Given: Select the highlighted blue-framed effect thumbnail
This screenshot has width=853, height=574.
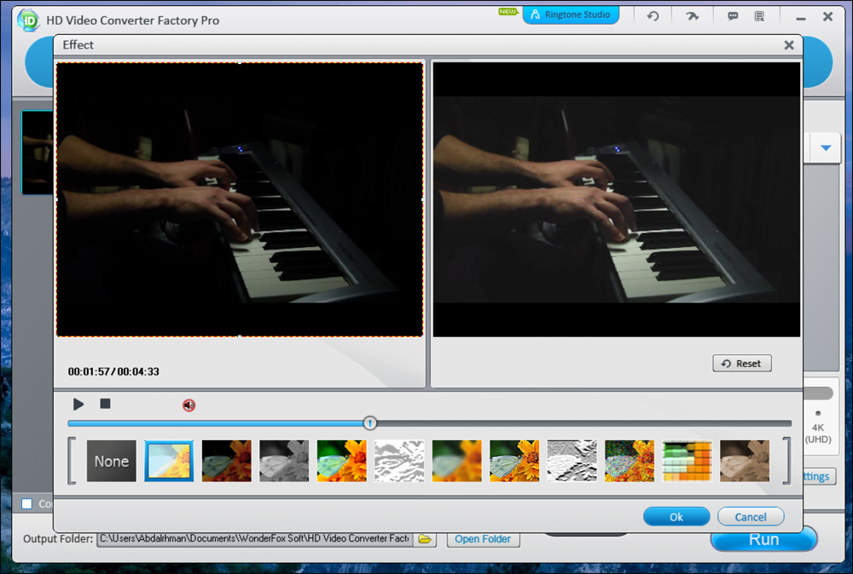Looking at the screenshot, I should (169, 461).
